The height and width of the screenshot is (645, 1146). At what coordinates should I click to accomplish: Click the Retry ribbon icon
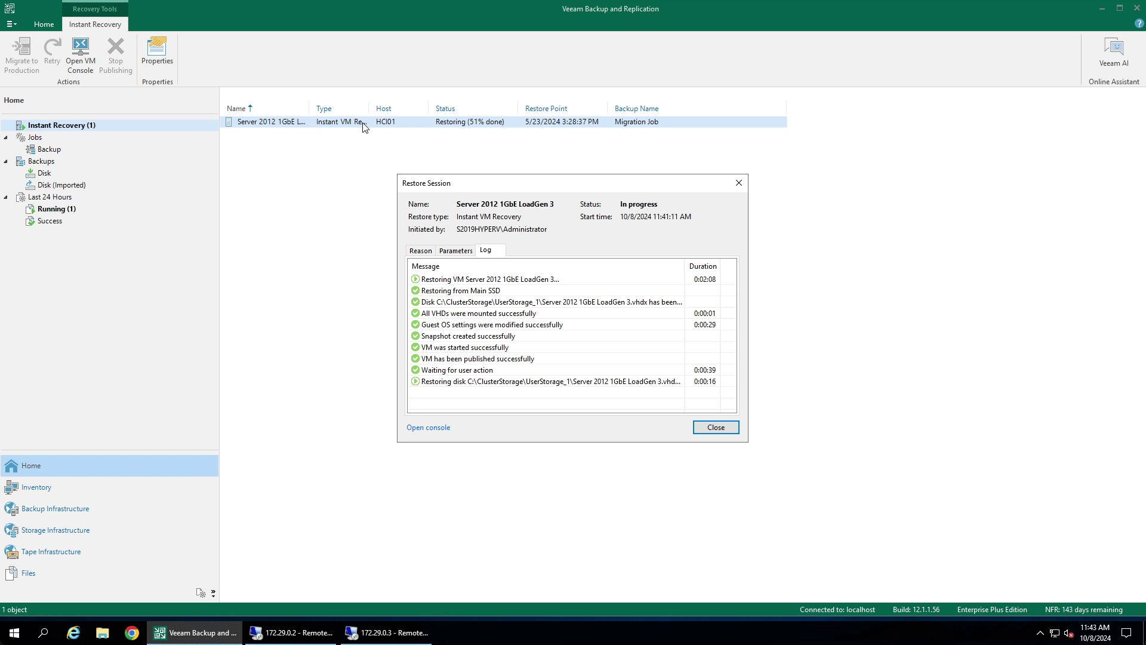pyautogui.click(x=52, y=51)
